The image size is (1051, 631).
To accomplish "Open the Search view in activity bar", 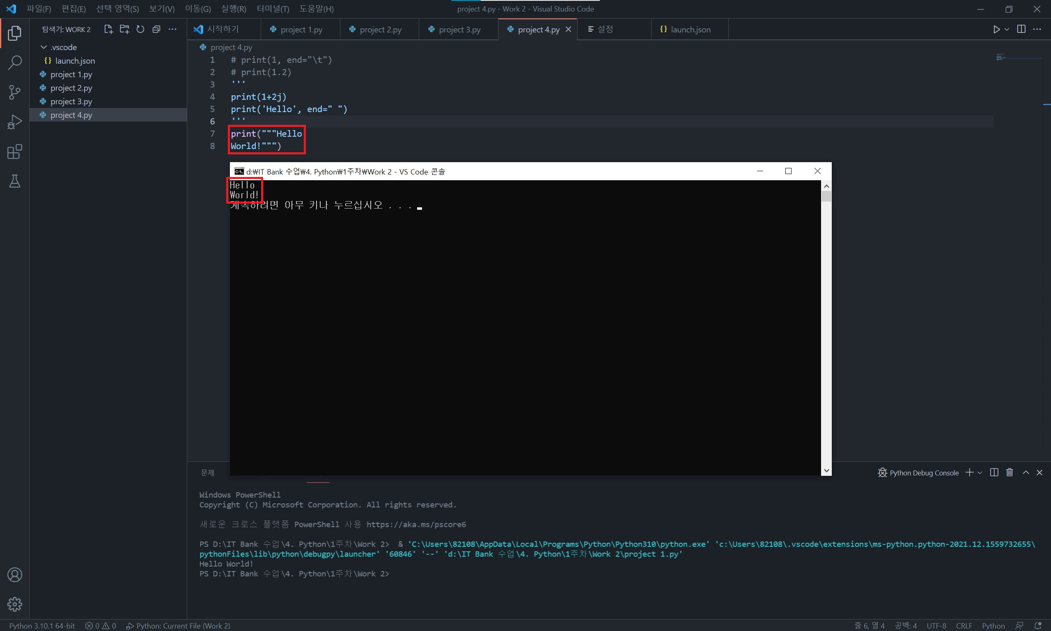I will (14, 62).
